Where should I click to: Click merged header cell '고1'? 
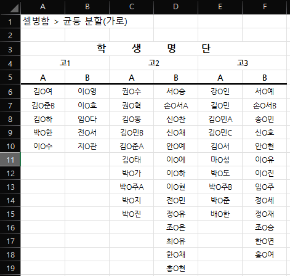[x=65, y=63]
